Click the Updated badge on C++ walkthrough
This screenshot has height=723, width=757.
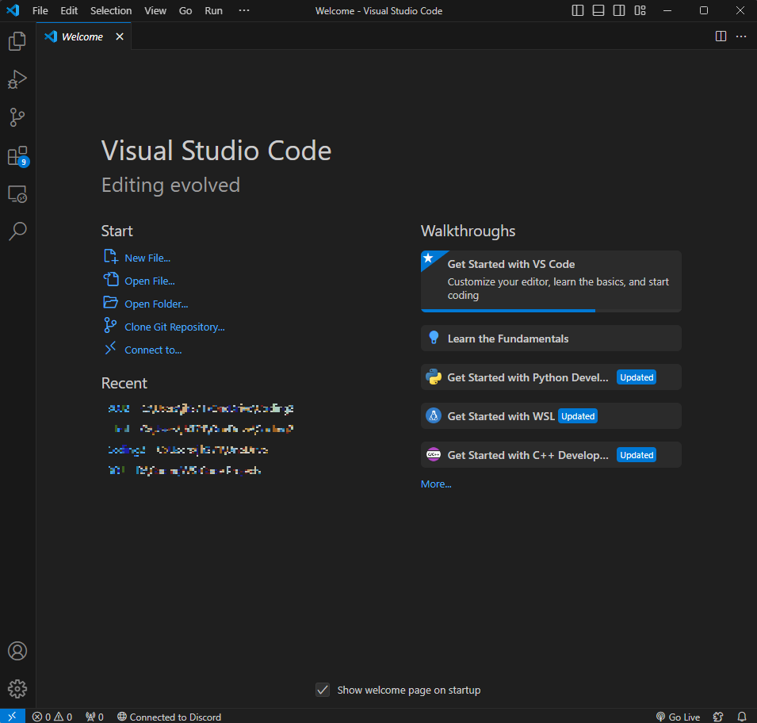(x=637, y=455)
